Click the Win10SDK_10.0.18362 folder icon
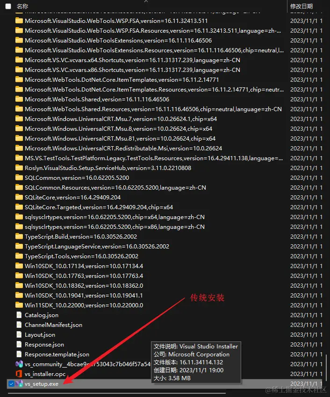The image size is (330, 397). [19, 285]
